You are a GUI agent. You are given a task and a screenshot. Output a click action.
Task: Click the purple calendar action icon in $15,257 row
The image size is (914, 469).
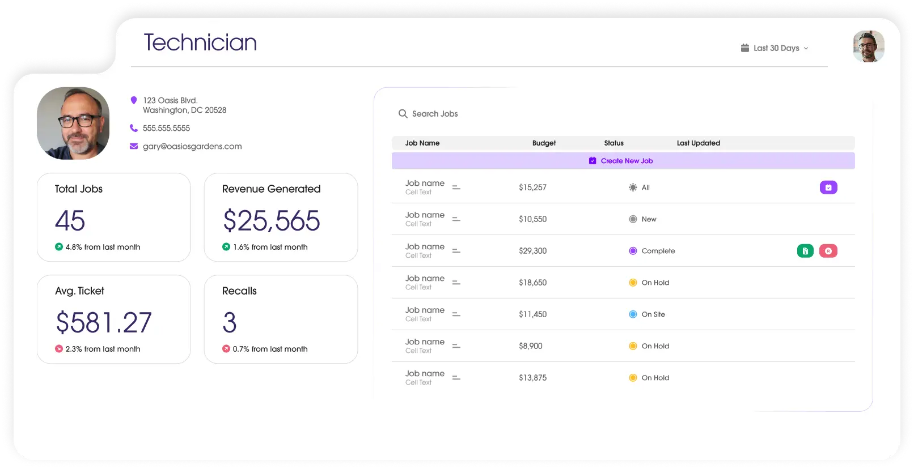point(828,187)
